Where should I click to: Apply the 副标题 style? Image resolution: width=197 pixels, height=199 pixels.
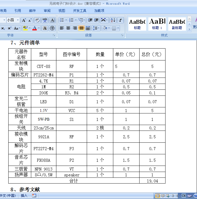(x=177, y=24)
